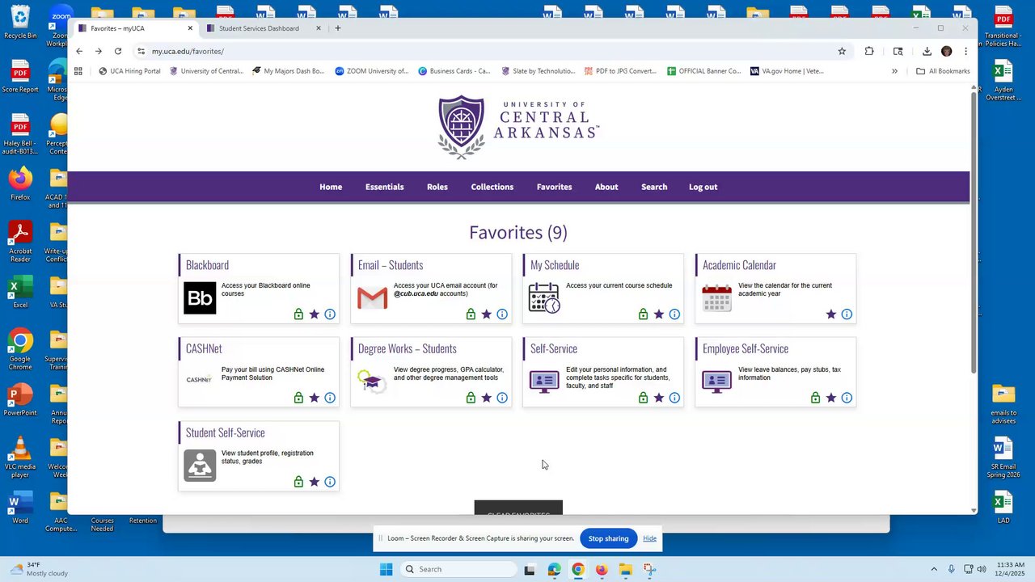Open Chrome downloads icon

tap(927, 51)
